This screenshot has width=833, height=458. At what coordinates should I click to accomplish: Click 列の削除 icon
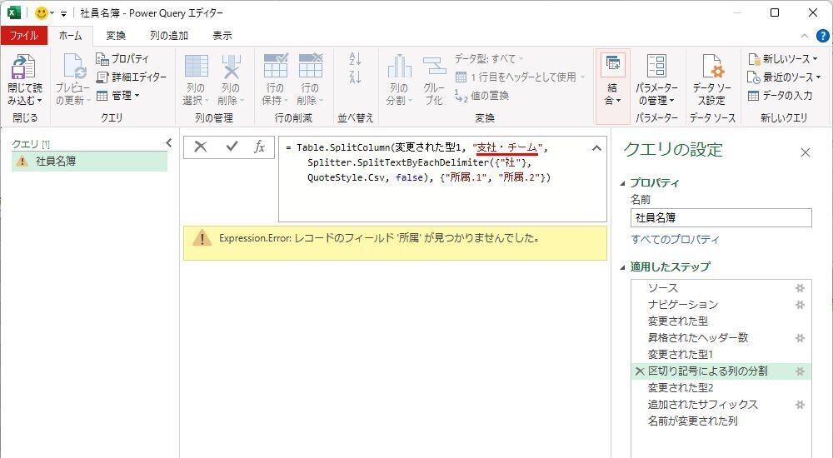pos(231,67)
